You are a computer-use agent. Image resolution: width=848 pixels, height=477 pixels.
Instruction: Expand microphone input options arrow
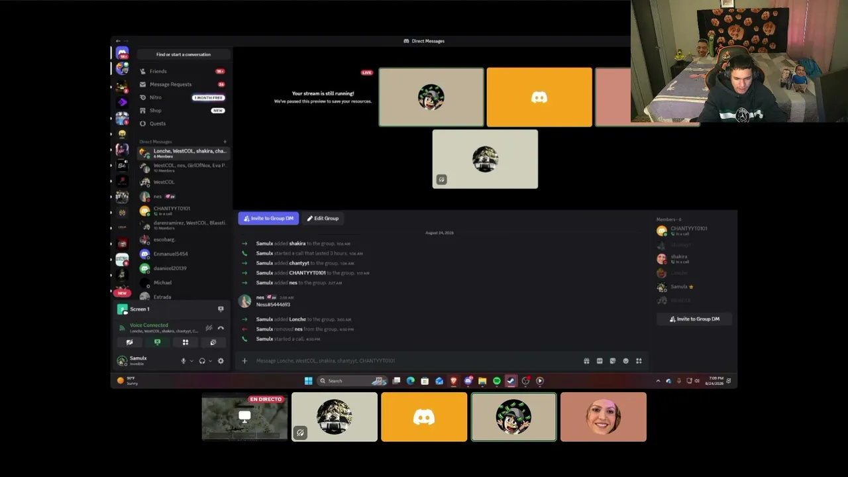(x=191, y=361)
